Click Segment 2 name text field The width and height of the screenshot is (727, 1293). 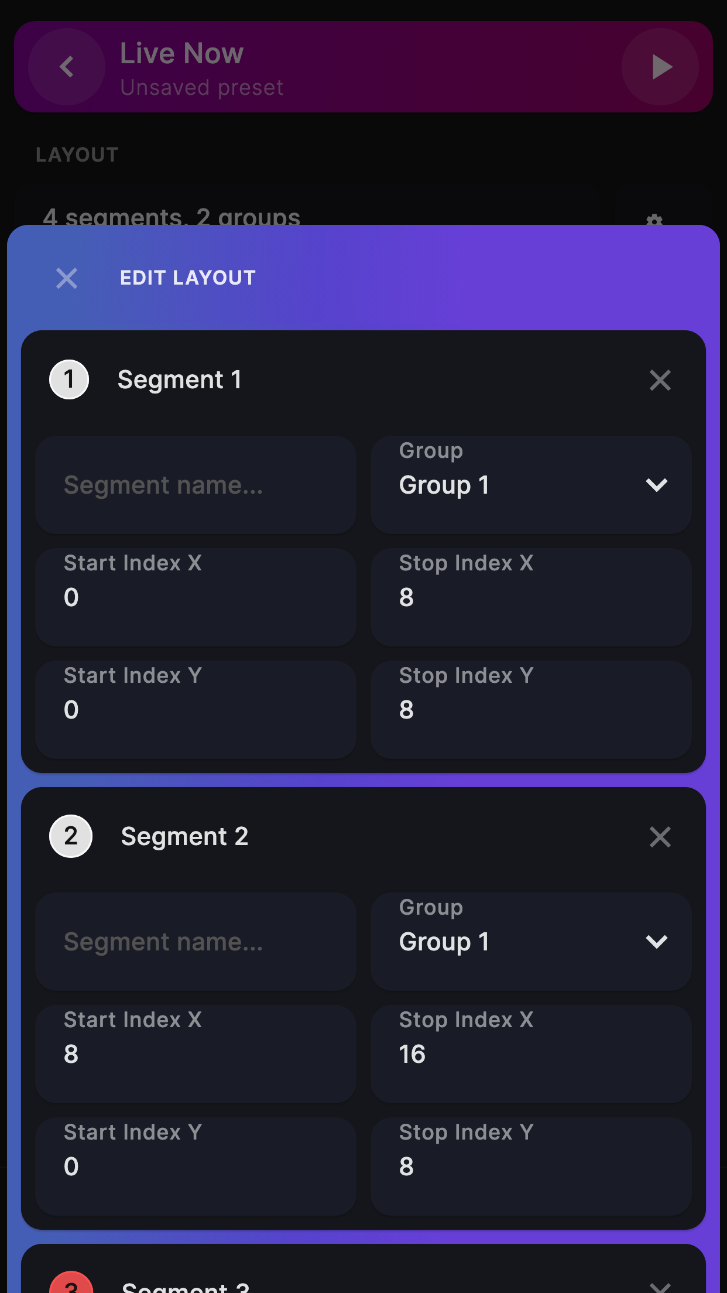(196, 942)
